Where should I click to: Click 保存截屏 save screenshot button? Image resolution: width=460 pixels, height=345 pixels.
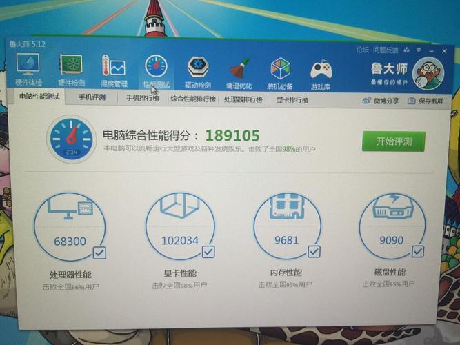426,101
